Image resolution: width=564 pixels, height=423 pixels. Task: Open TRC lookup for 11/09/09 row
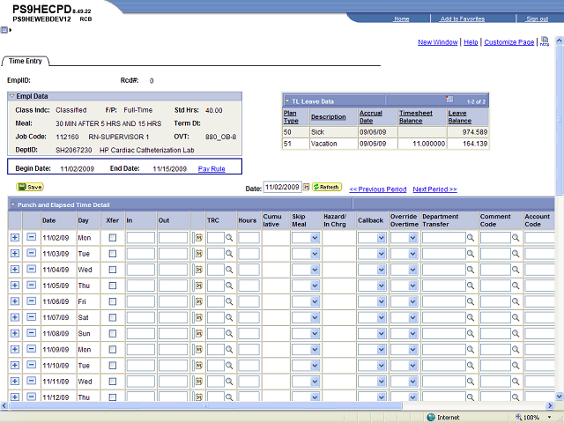tap(229, 349)
